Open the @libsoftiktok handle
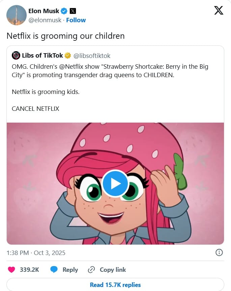 (92, 56)
